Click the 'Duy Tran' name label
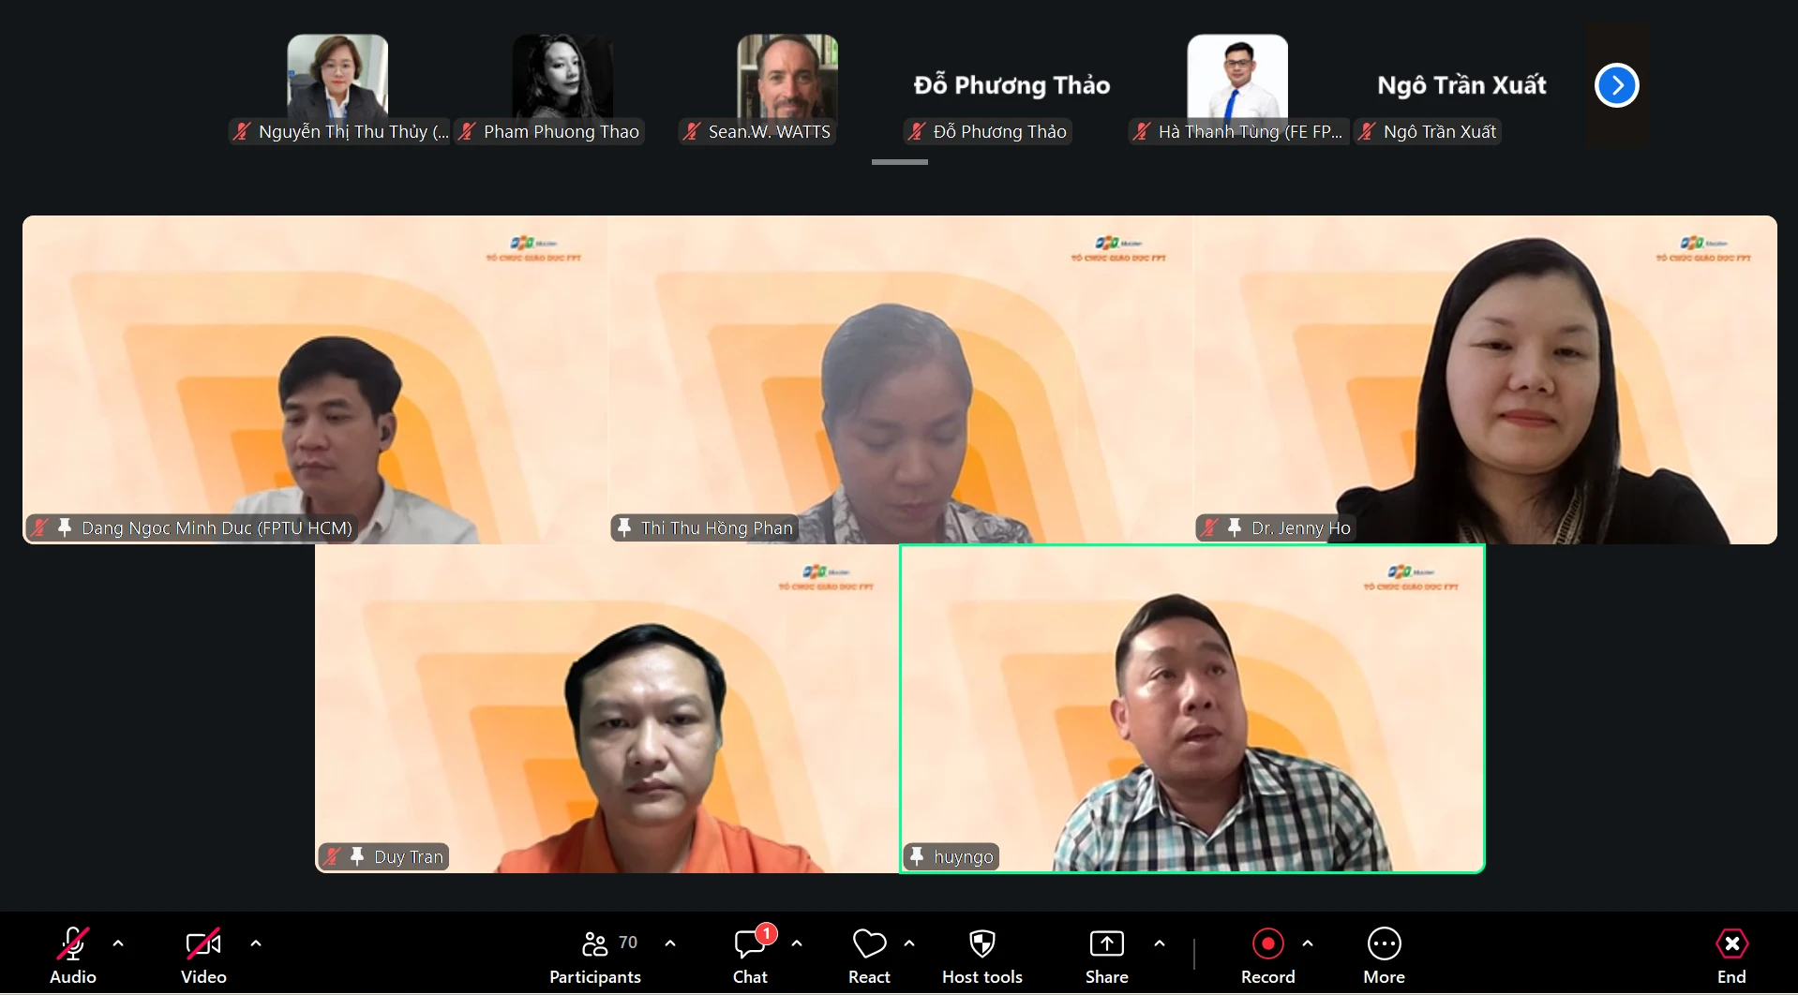Image resolution: width=1798 pixels, height=995 pixels. (x=409, y=856)
